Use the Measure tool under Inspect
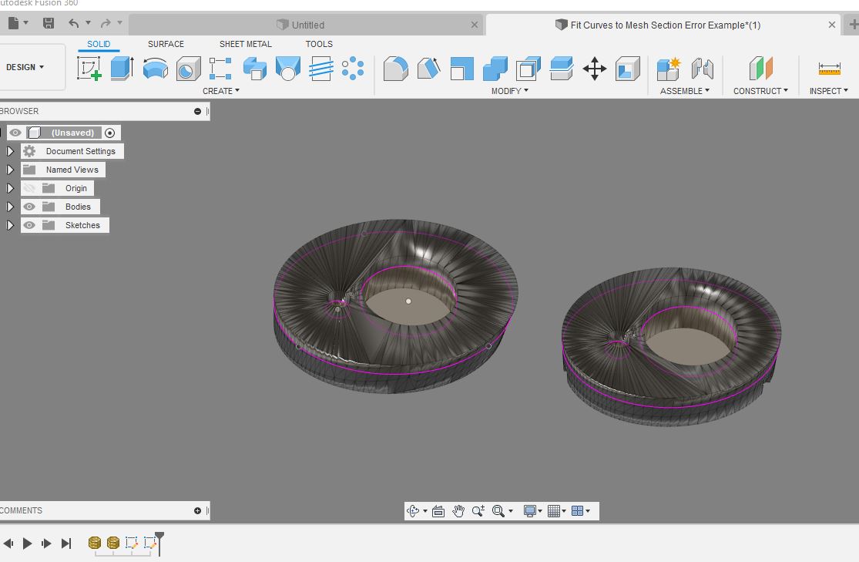 [828, 68]
